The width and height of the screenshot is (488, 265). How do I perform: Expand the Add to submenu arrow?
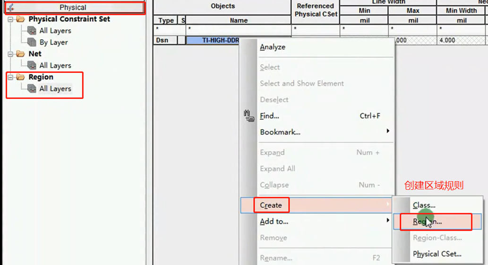coord(388,220)
